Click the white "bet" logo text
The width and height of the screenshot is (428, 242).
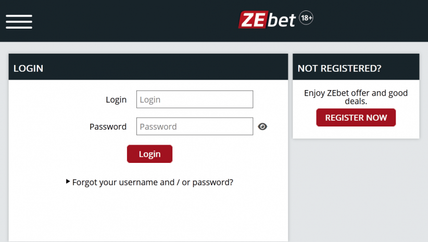pos(282,20)
